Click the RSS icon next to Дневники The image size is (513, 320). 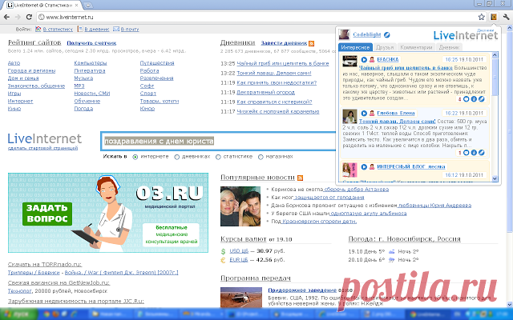(x=311, y=43)
